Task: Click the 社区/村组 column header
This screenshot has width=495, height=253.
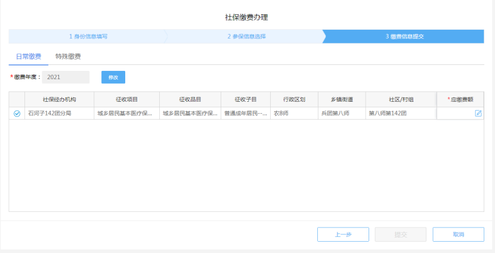Action: pos(401,99)
